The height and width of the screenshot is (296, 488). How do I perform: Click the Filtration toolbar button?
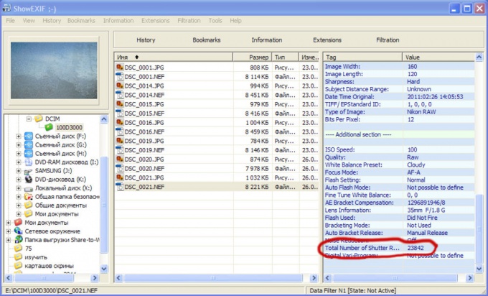388,40
